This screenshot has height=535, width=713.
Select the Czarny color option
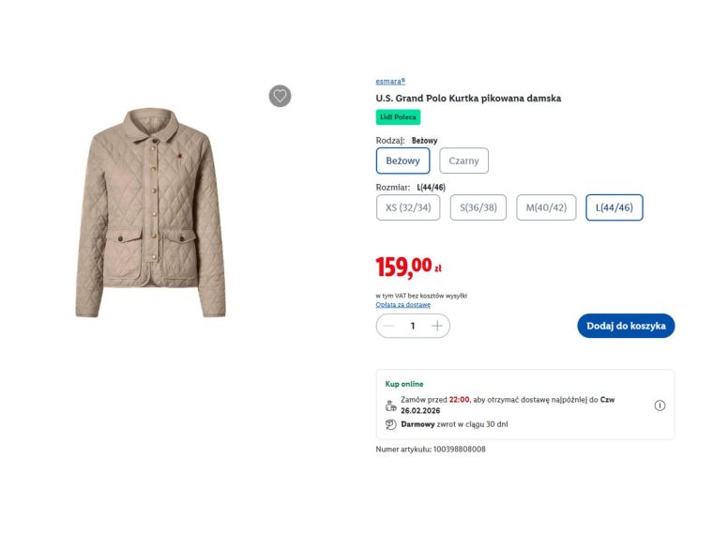(463, 160)
